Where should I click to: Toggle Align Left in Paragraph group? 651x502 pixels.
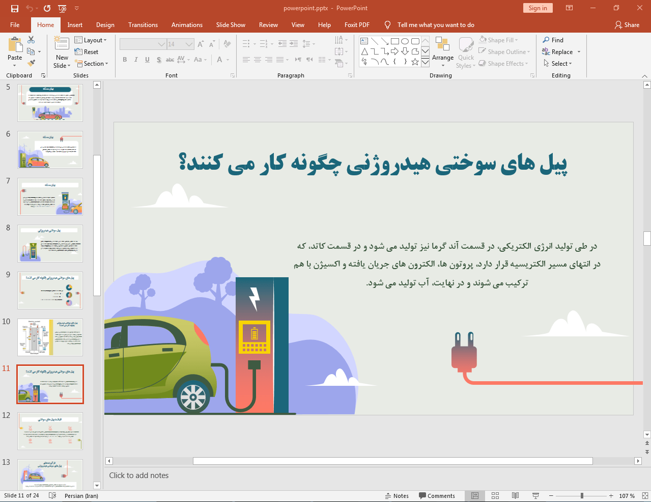pyautogui.click(x=246, y=60)
